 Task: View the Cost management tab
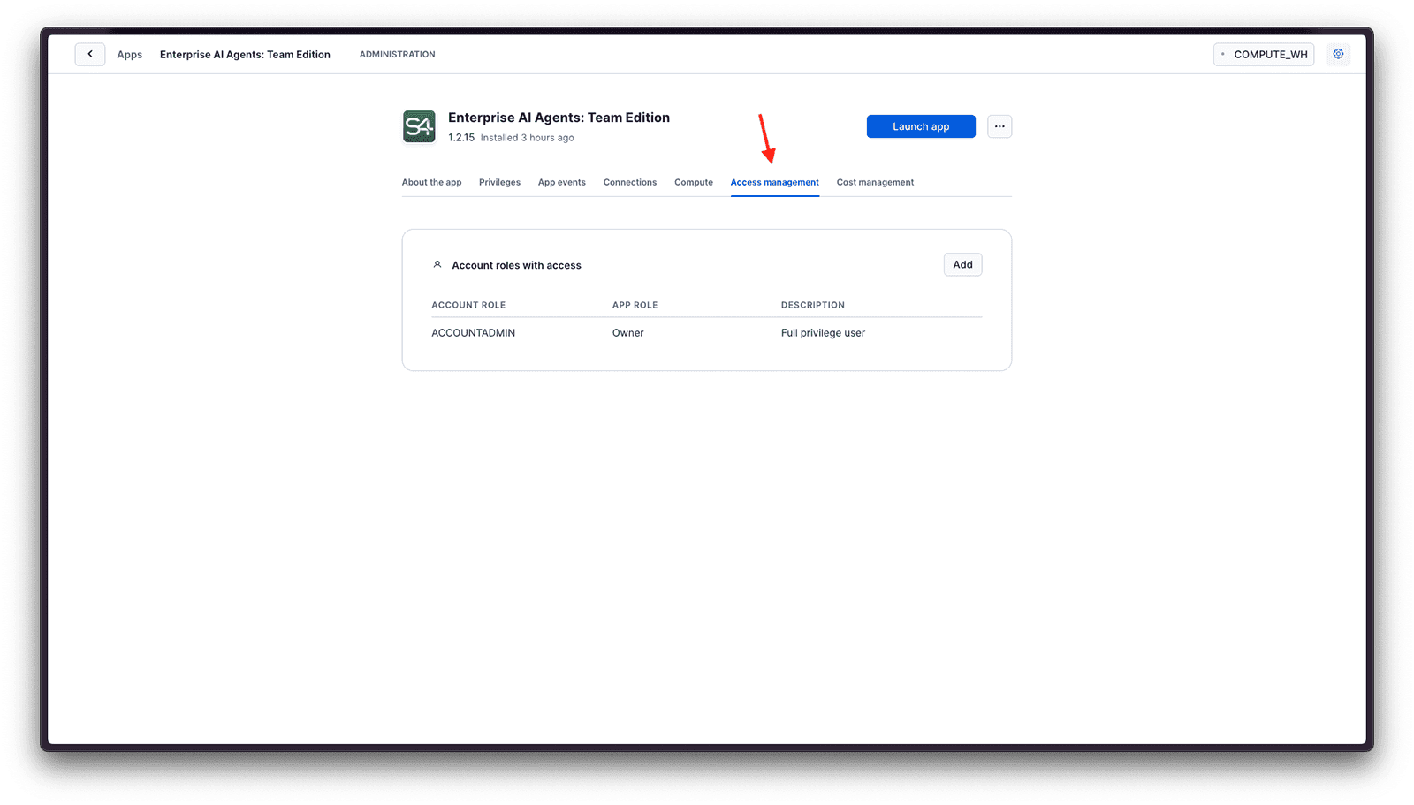pos(874,182)
